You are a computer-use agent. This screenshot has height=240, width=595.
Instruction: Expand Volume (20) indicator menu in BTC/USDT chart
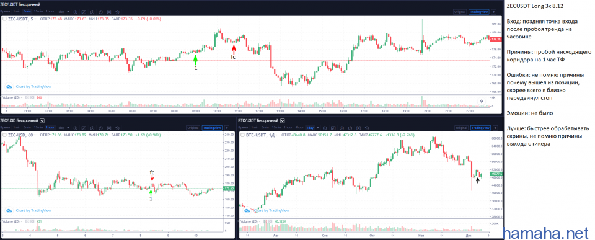[x=260, y=221]
